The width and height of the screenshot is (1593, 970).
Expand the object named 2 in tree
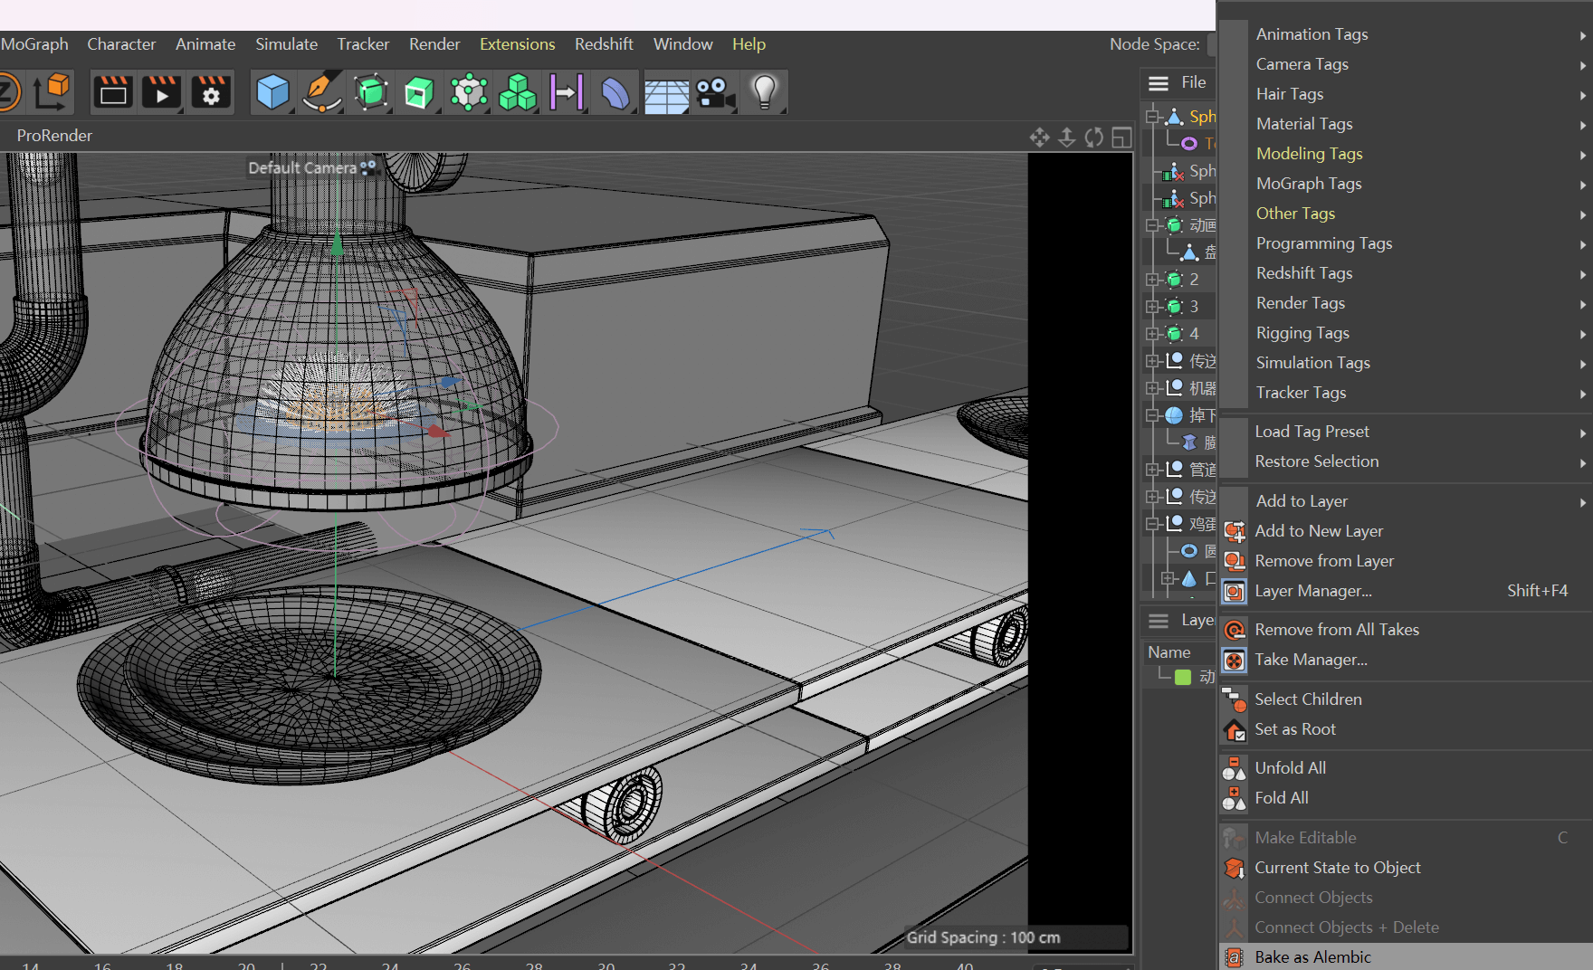tap(1152, 280)
